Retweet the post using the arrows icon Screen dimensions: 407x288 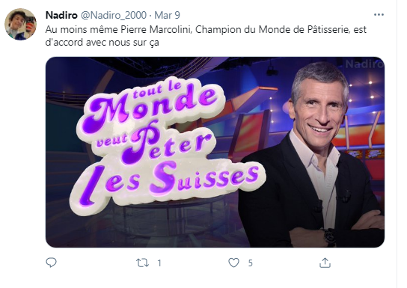142,263
